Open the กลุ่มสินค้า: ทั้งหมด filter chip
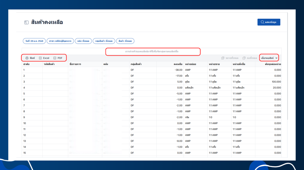Image resolution: width=304 pixels, height=170 pixels. 104,41
